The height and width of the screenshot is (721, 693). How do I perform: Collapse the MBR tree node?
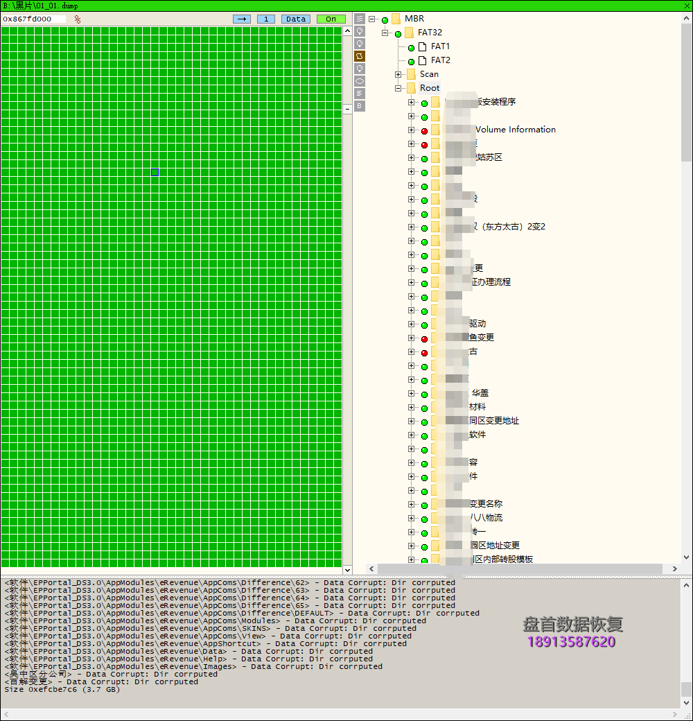coord(372,19)
